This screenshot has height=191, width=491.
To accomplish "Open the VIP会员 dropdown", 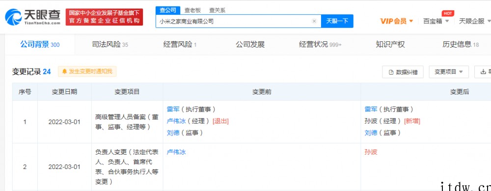I will tap(397, 21).
